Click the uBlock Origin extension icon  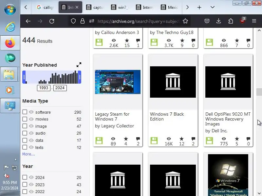242,21
